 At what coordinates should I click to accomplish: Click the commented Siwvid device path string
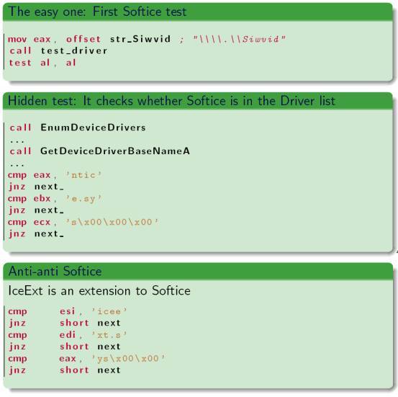tap(239, 39)
